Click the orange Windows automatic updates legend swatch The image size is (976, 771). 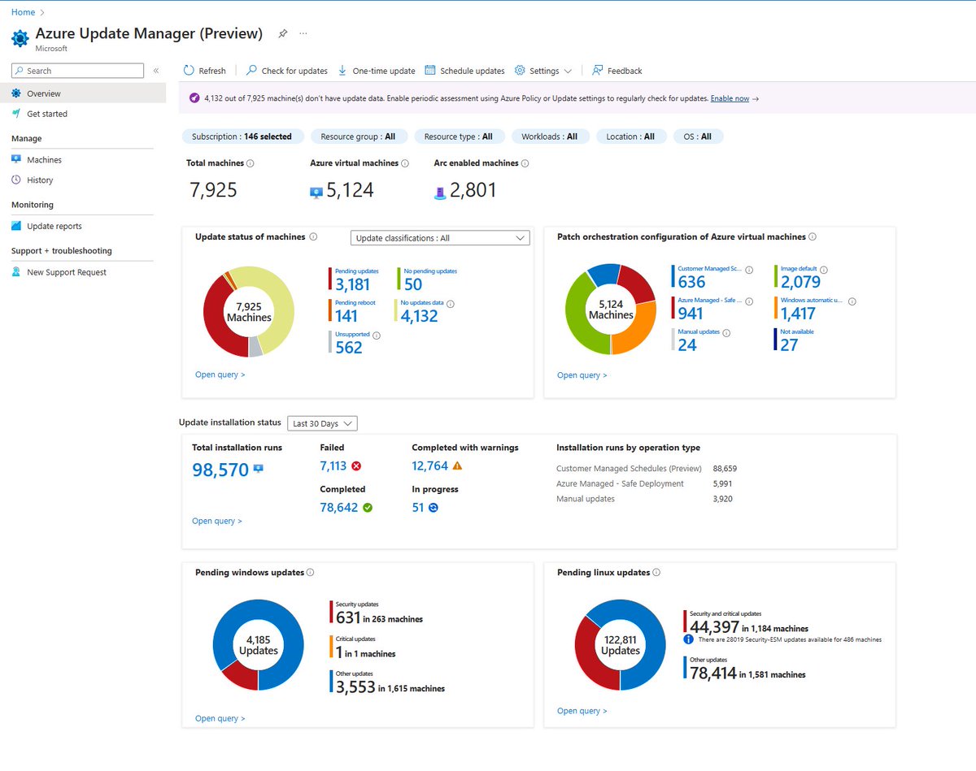click(775, 308)
